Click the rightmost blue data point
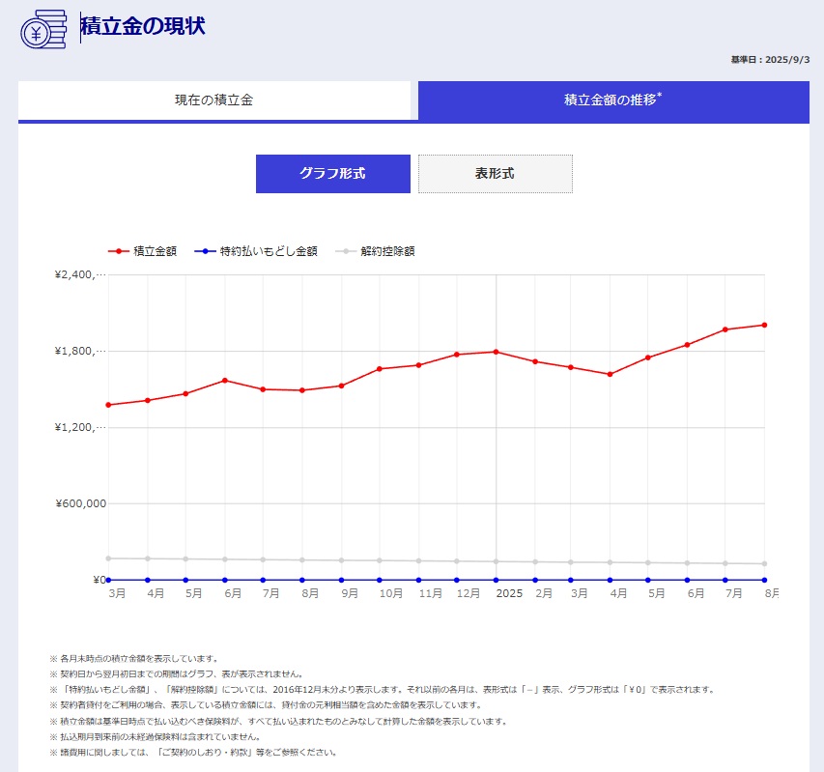The width and height of the screenshot is (824, 772). (764, 580)
